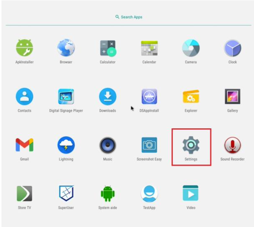Open the Explorer file manager

click(191, 96)
